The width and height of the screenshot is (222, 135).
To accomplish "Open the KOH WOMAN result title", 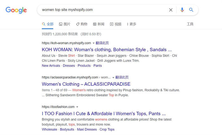I will tap(107, 50).
